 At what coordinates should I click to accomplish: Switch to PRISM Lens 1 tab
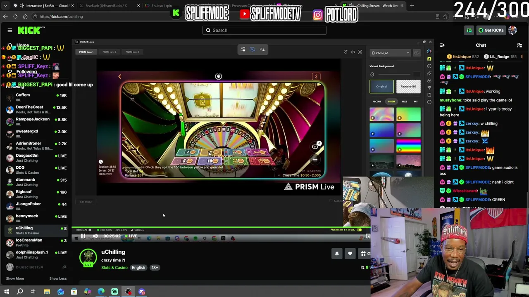tap(86, 52)
